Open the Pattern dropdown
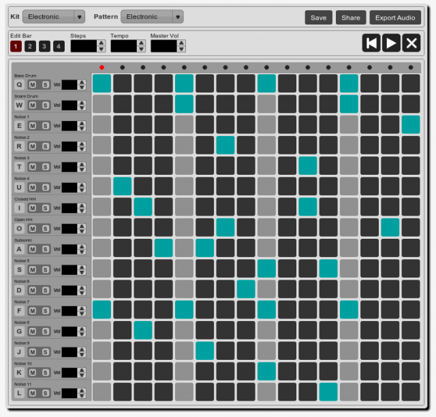Screen dimensions: 436x417 (152, 16)
